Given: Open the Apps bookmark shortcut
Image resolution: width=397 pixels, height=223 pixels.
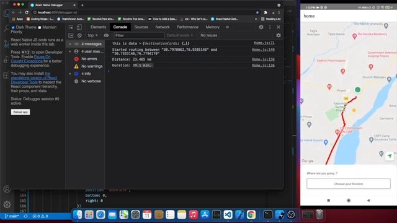Looking at the screenshot, I should click(x=17, y=19).
